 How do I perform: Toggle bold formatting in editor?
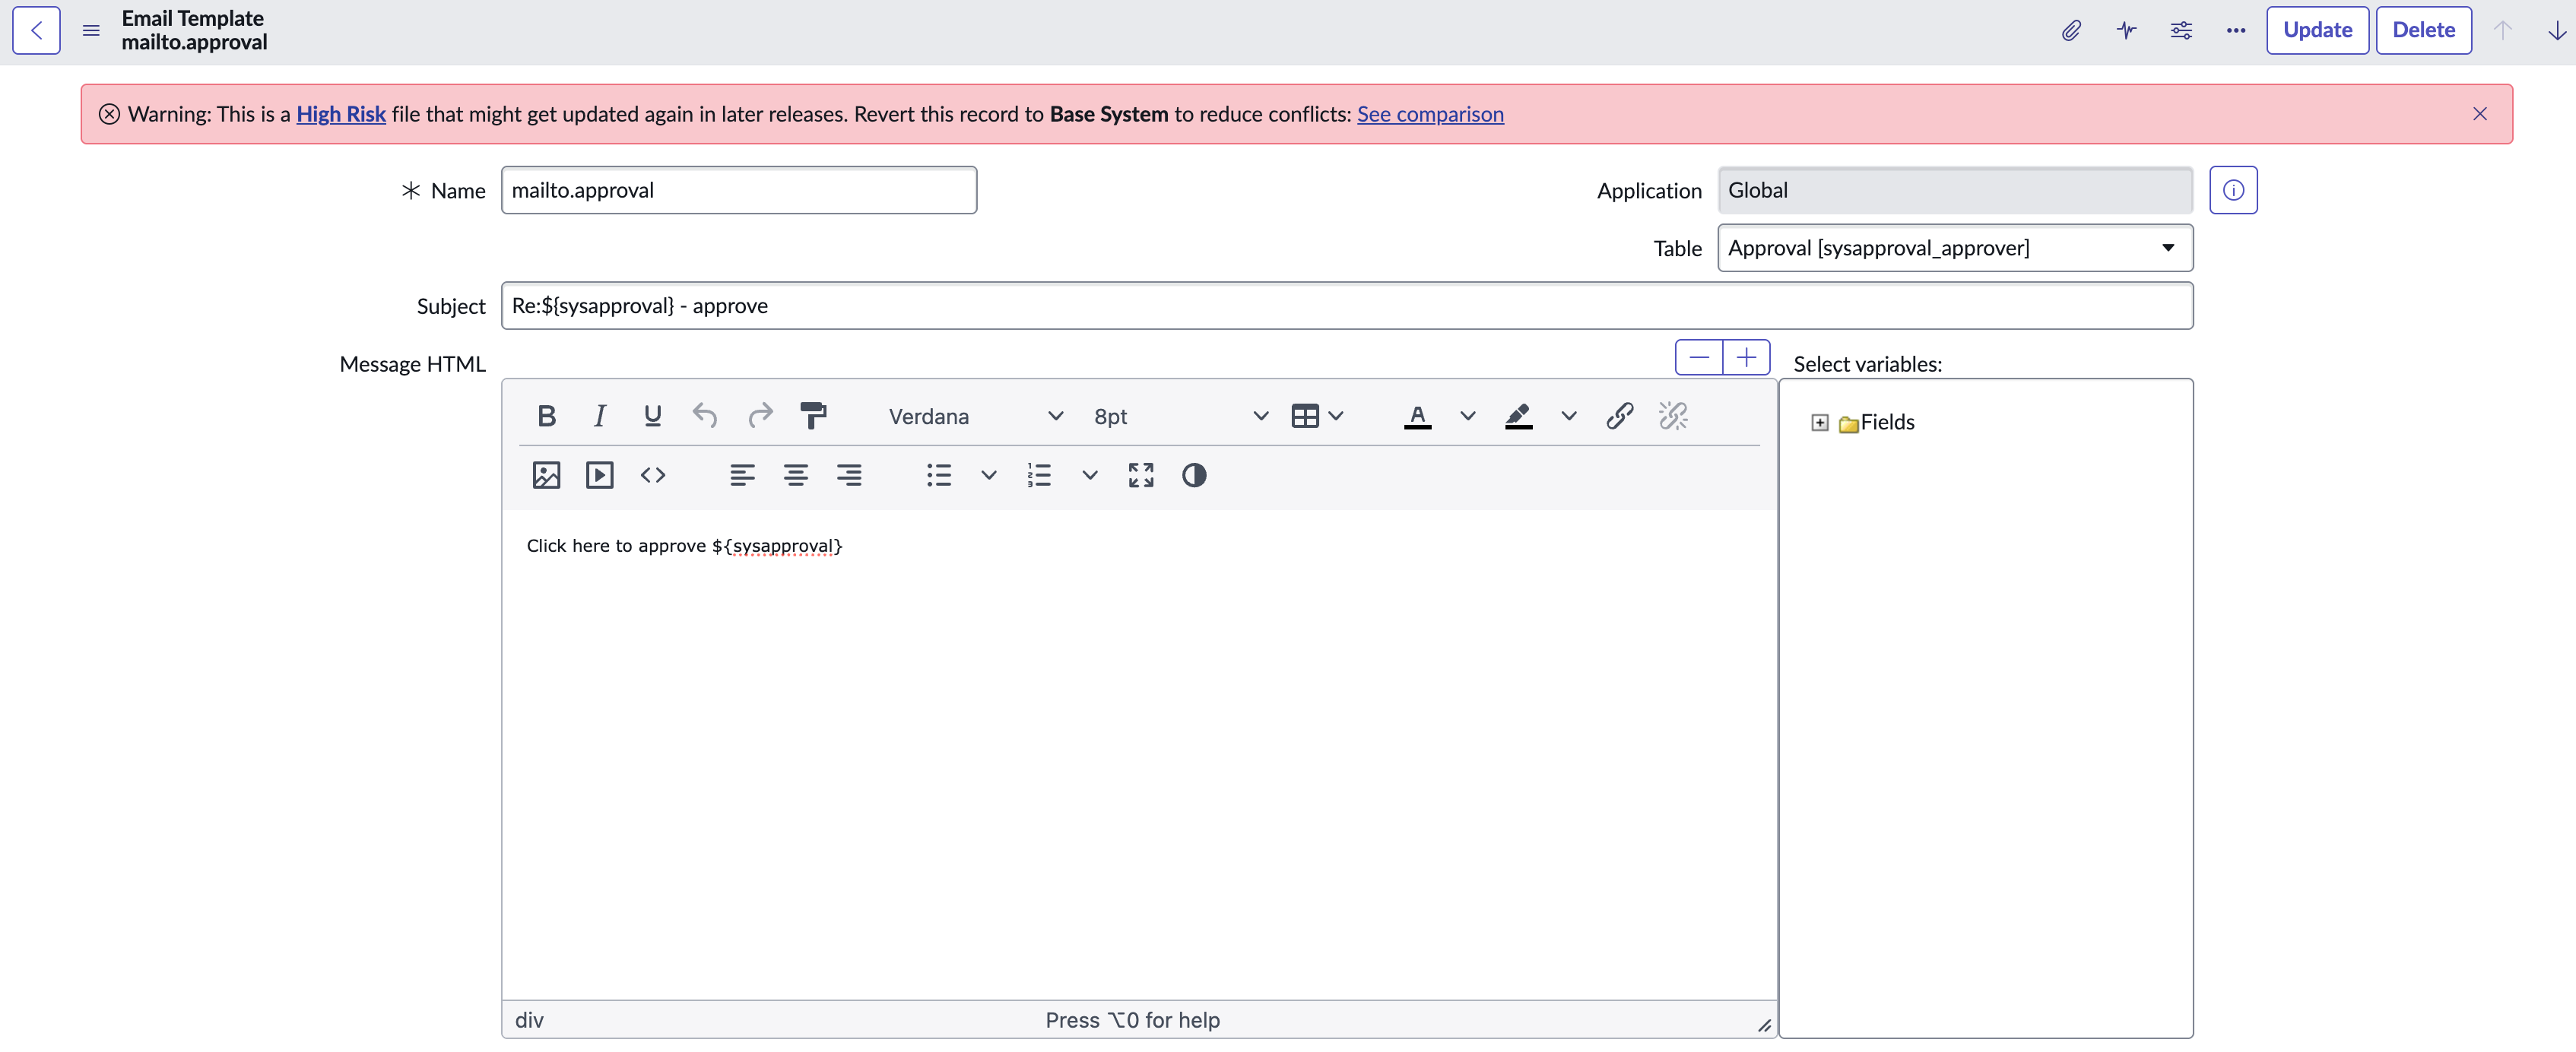pos(546,416)
